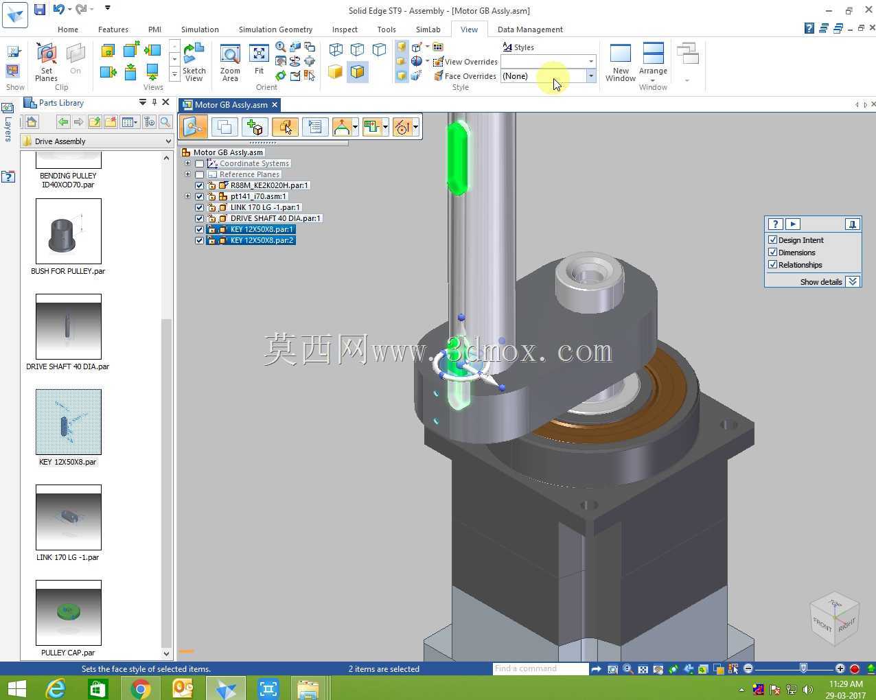Select the plain Shaded cube style

click(x=335, y=71)
